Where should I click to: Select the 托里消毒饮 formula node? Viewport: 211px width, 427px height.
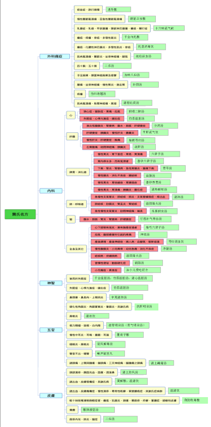pyautogui.click(x=151, y=47)
